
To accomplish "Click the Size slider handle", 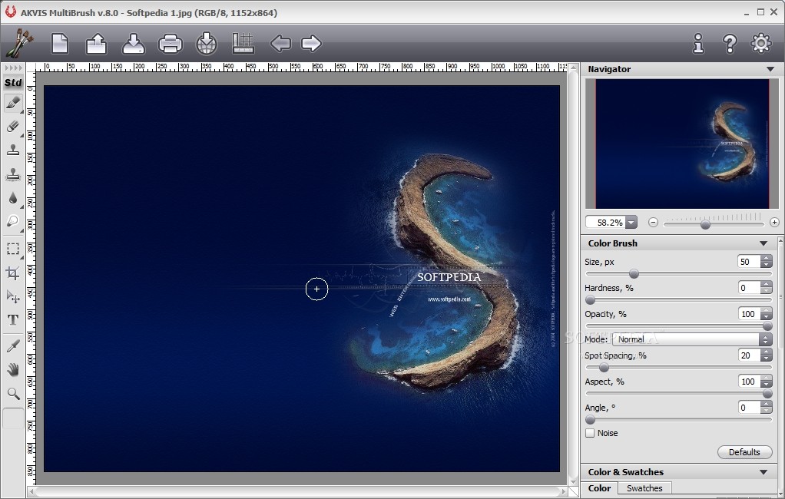I will [634, 273].
